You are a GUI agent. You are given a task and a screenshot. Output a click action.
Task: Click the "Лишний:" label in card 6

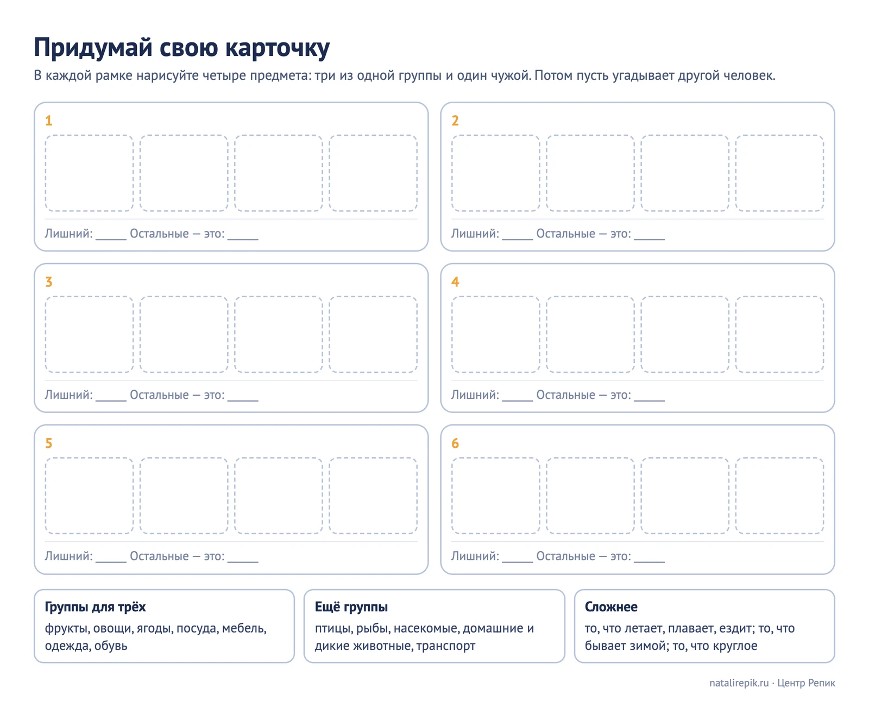pyautogui.click(x=475, y=556)
